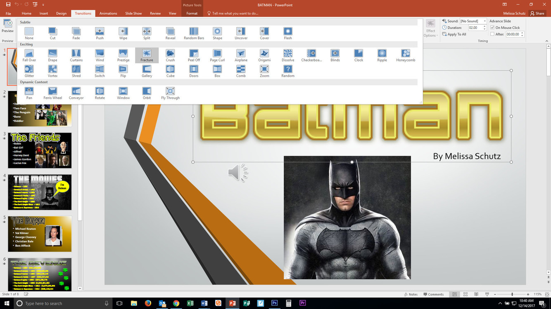Apply the Fade transition
Viewport: 551px width, 309px height.
click(76, 33)
